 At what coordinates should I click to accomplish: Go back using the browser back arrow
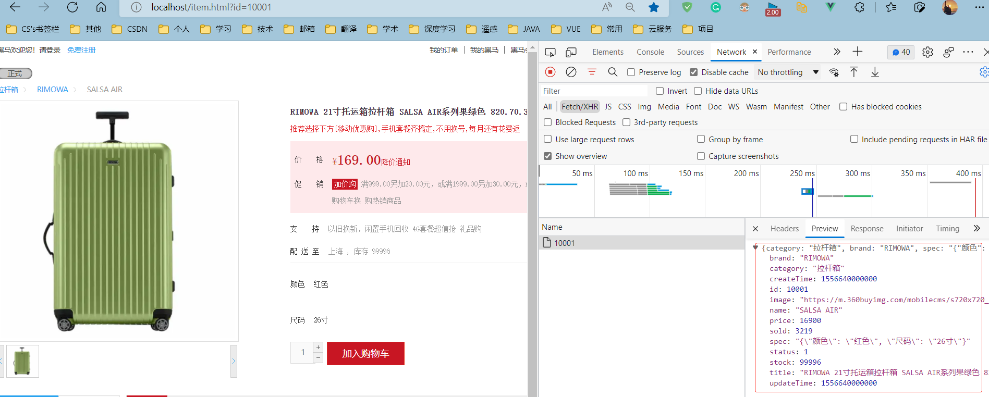click(15, 7)
